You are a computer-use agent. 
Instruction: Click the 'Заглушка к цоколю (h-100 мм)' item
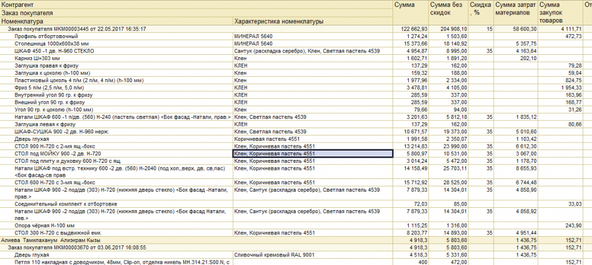[53, 73]
